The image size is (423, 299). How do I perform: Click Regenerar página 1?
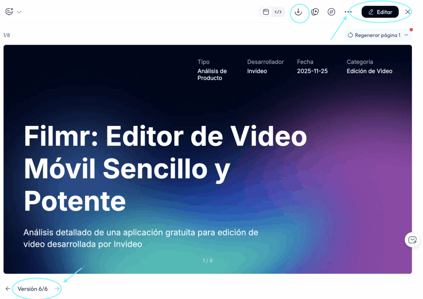377,35
